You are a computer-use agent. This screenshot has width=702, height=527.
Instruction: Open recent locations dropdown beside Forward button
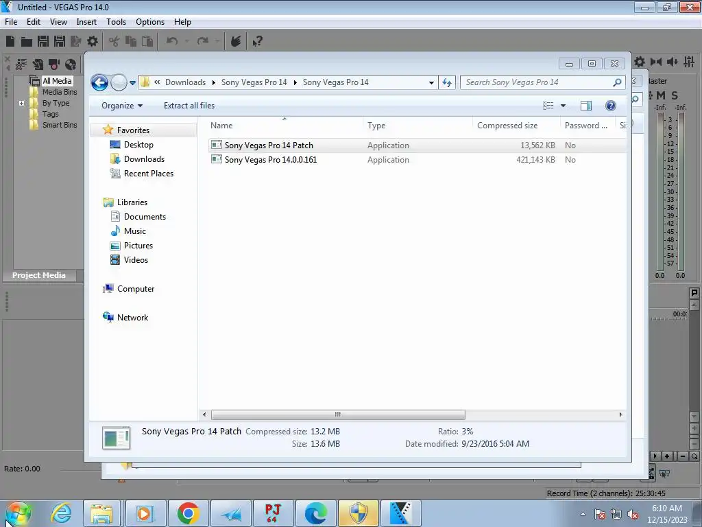[132, 82]
